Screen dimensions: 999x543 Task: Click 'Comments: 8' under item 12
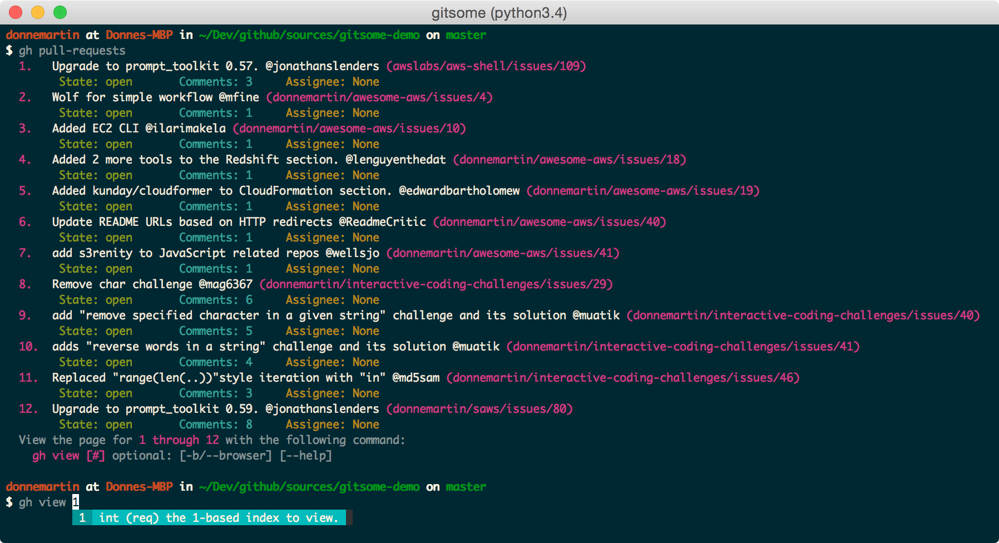click(x=216, y=424)
